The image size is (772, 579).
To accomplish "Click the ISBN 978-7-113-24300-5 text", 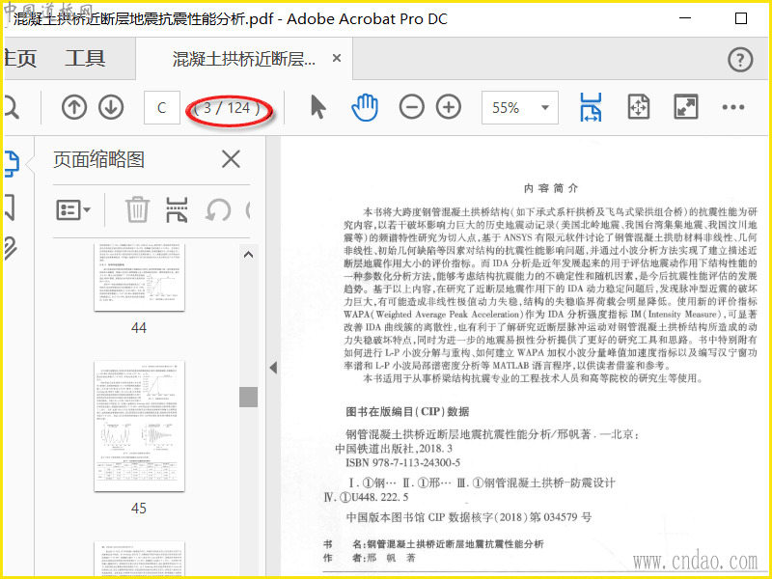I will tap(402, 462).
